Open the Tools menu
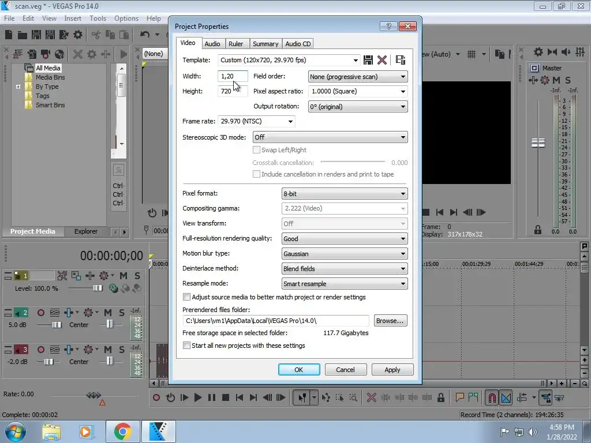Viewport: 591px width, 443px height. point(98,18)
